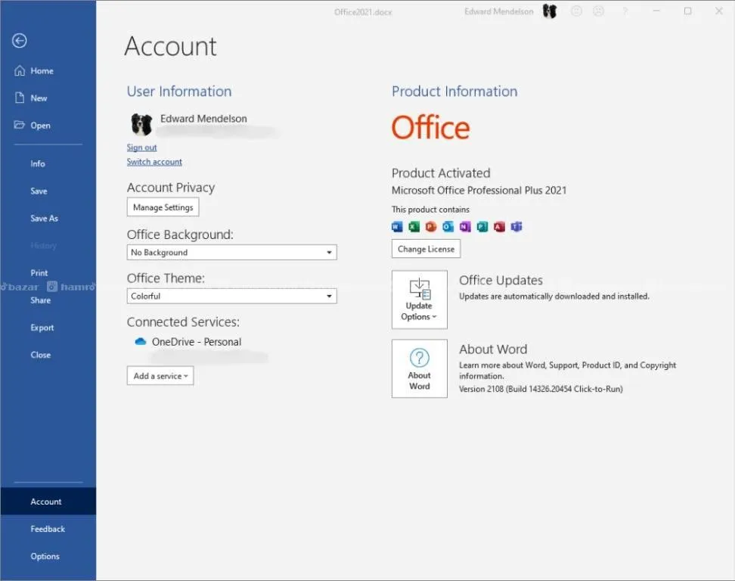Click the Excel icon under product contains
The height and width of the screenshot is (581, 735).
tap(414, 226)
